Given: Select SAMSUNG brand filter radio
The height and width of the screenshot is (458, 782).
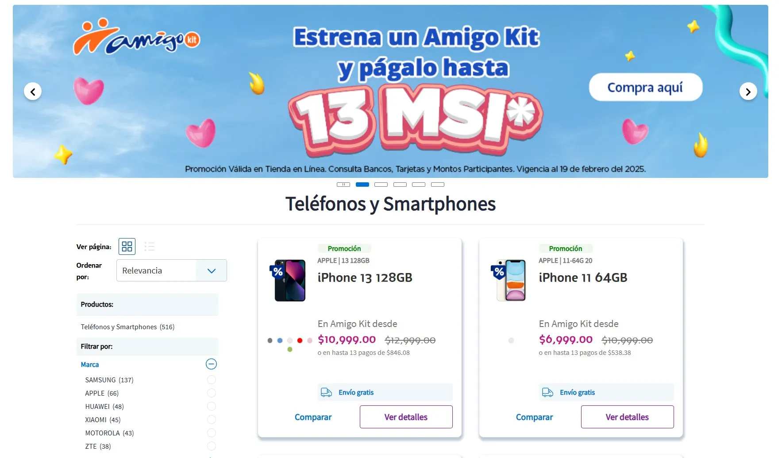Looking at the screenshot, I should pos(212,380).
